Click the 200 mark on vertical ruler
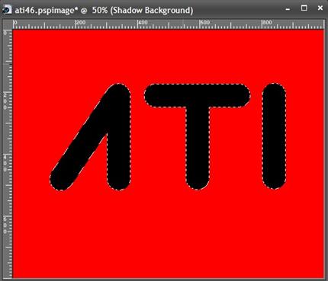This screenshot has width=328, height=281. tap(5, 101)
